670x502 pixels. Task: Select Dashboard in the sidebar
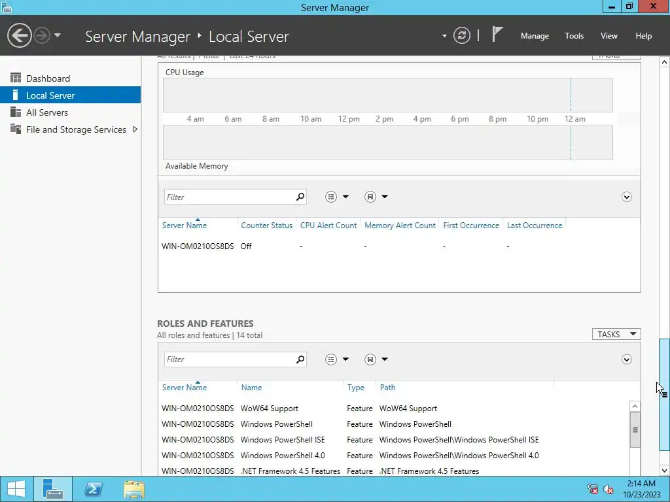(70, 78)
